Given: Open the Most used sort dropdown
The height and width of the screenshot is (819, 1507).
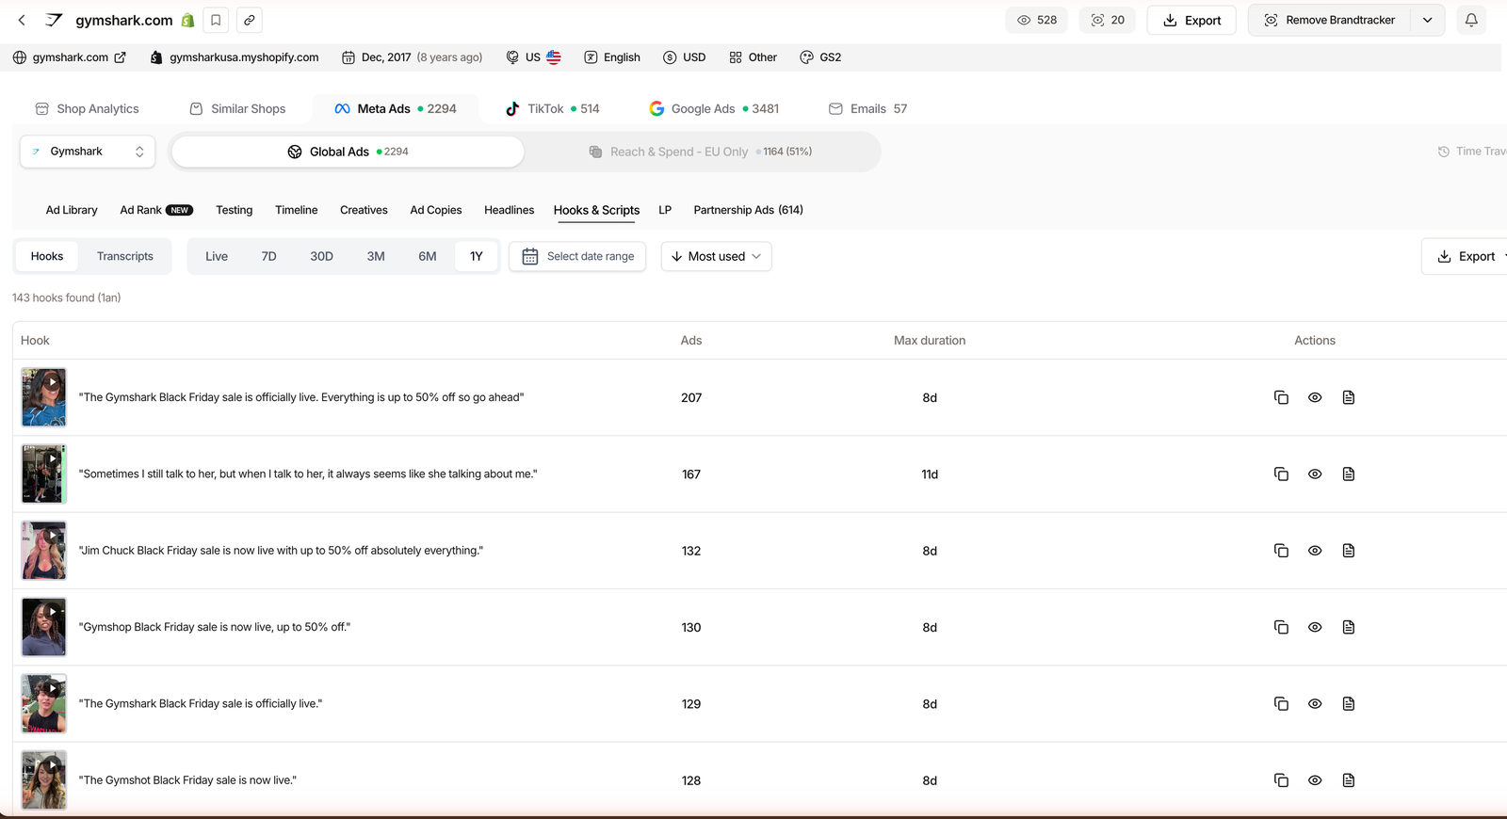Looking at the screenshot, I should (716, 256).
